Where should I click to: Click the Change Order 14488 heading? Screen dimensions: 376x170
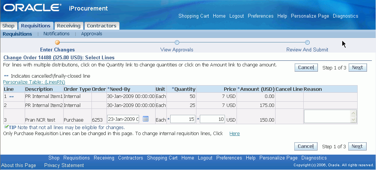(x=59, y=58)
